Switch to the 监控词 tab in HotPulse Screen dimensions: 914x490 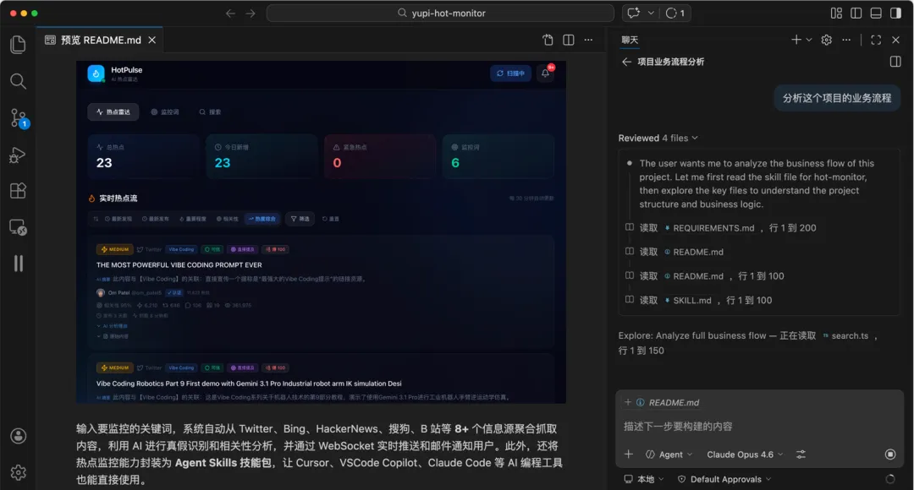[168, 112]
